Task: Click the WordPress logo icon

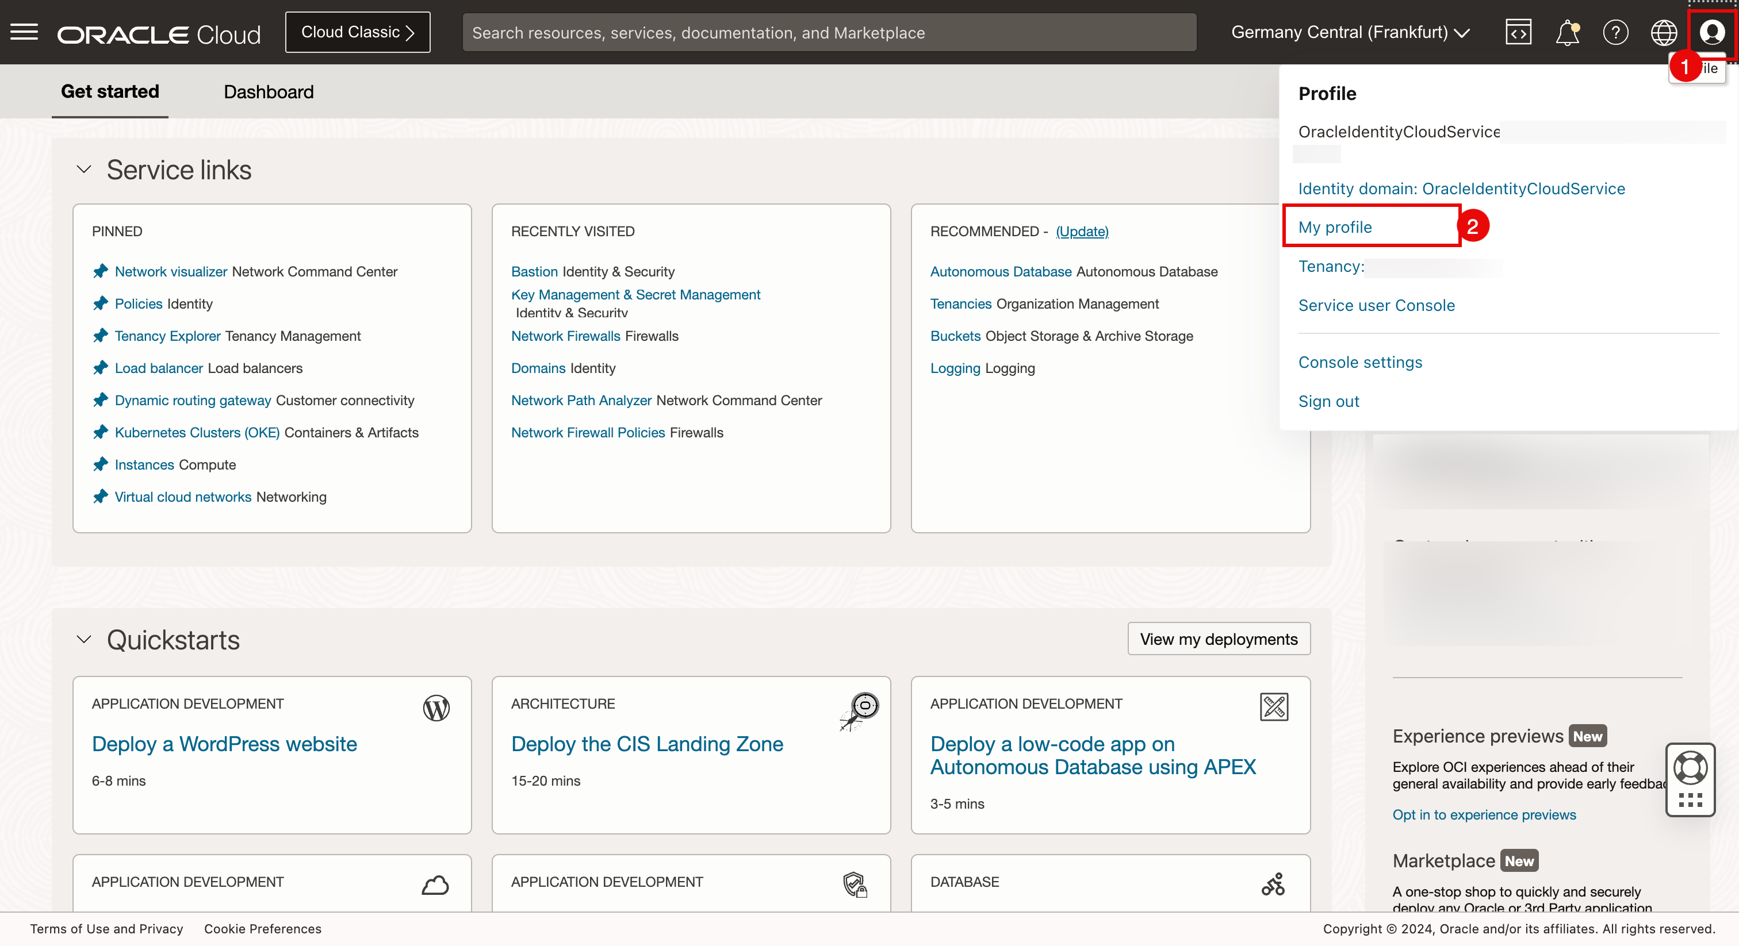Action: (436, 708)
